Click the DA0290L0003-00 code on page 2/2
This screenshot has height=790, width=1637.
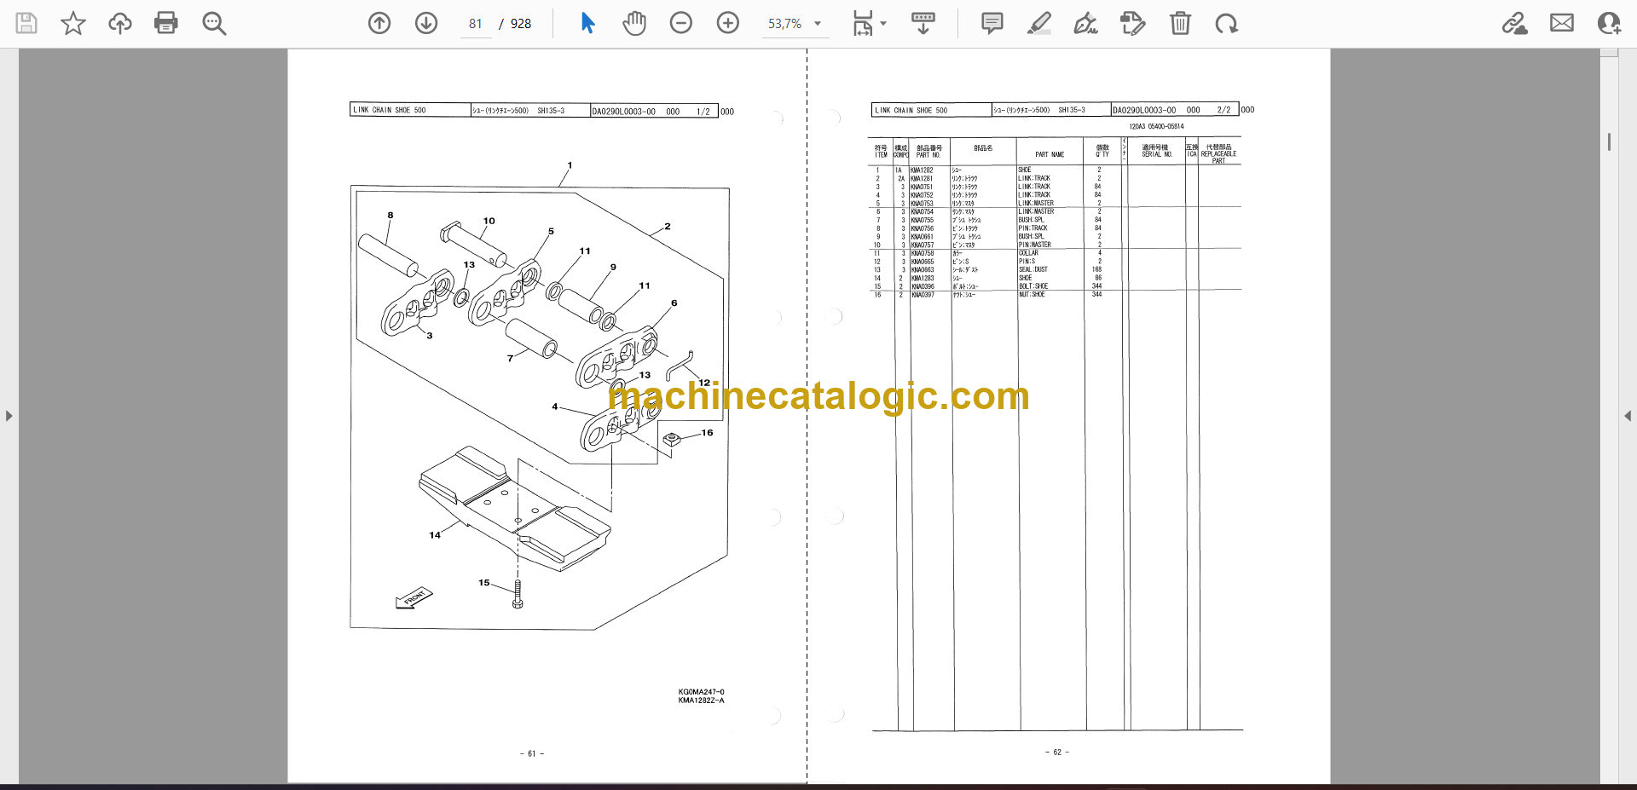click(x=1143, y=110)
